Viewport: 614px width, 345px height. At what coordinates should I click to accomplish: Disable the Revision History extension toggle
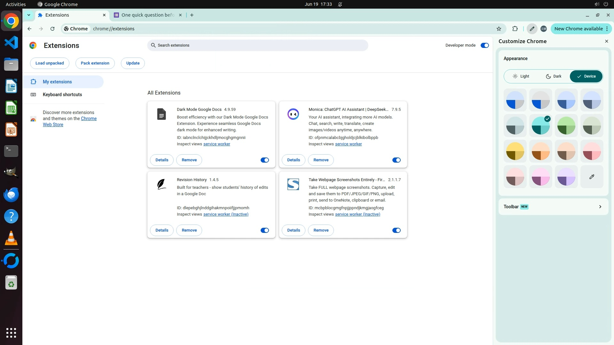[264, 230]
